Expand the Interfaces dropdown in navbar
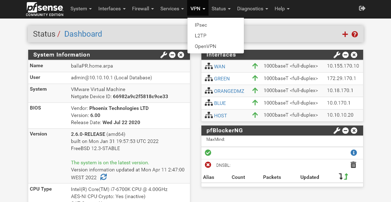 pos(112,9)
